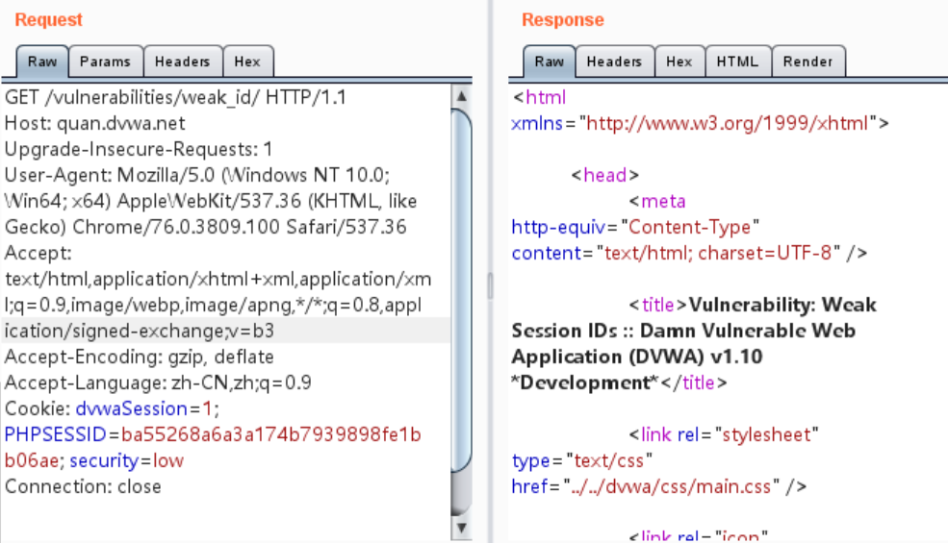This screenshot has height=543, width=948.
Task: Click the Vulnerability: Weak title text
Action: 783,305
